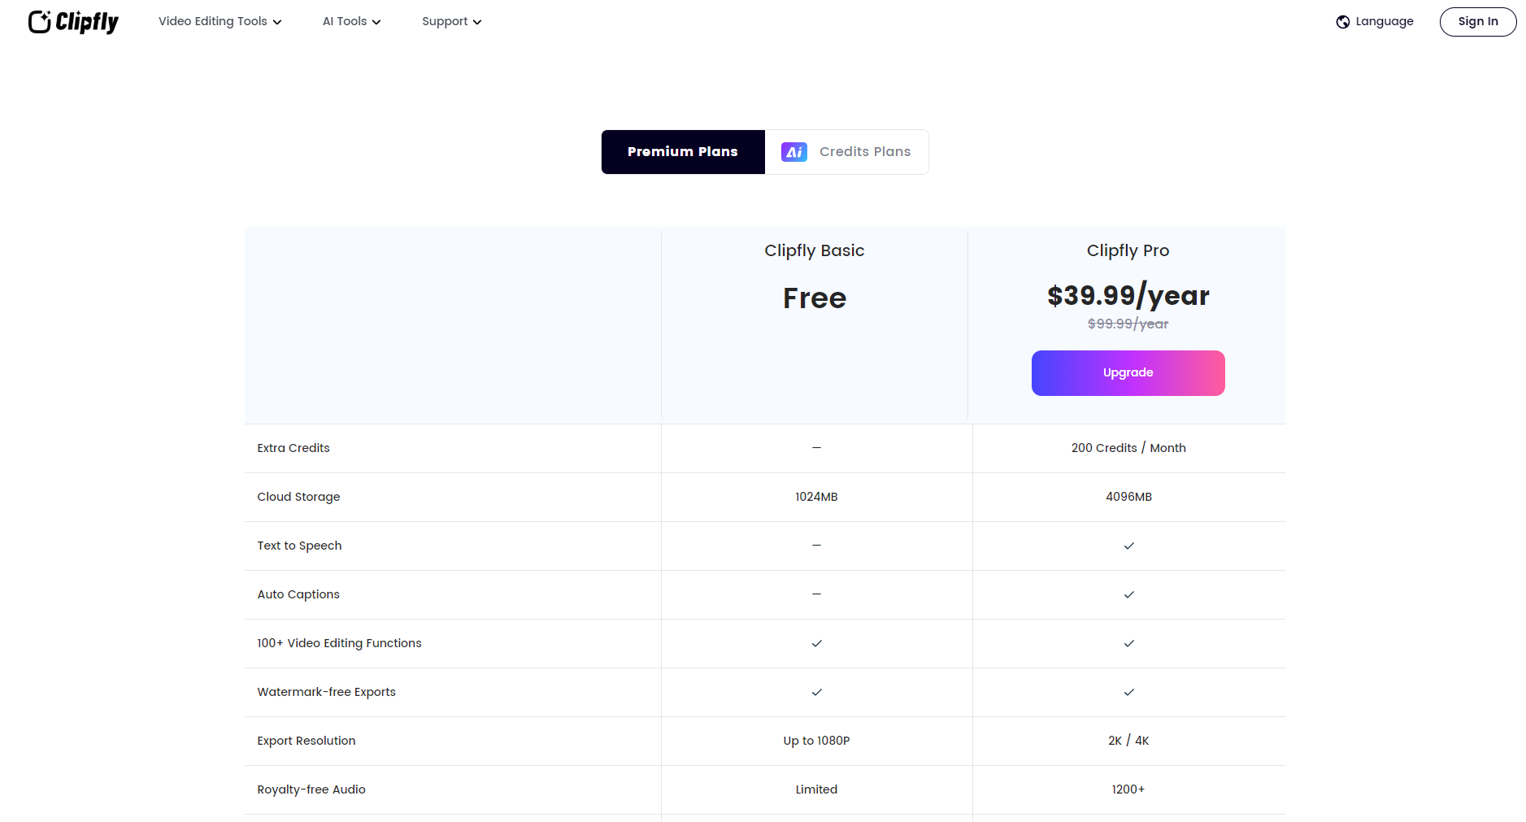Click the Auto Captions row label
Image resolution: width=1526 pixels, height=822 pixels.
tap(298, 594)
